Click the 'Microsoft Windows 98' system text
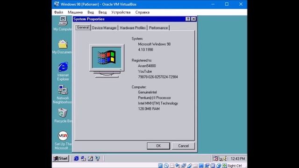 154,44
